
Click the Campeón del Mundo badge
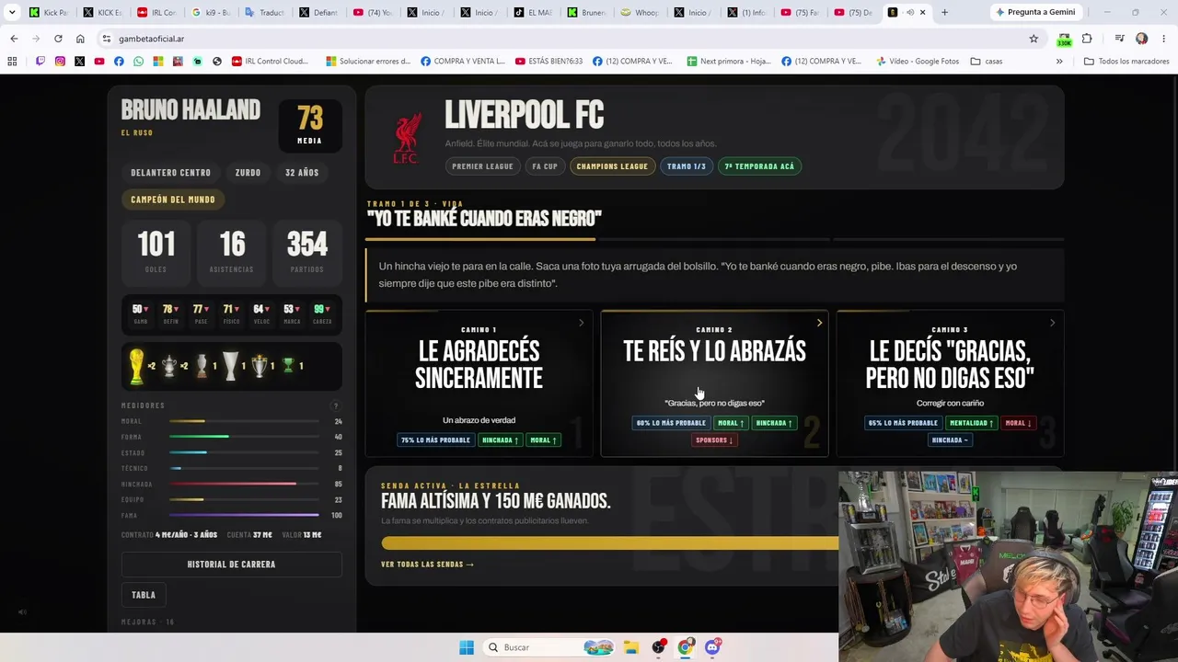pos(173,200)
